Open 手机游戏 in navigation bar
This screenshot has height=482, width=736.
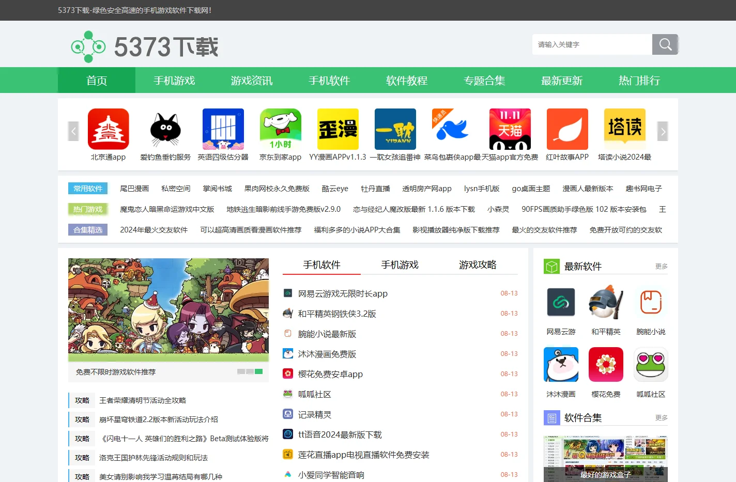point(174,80)
